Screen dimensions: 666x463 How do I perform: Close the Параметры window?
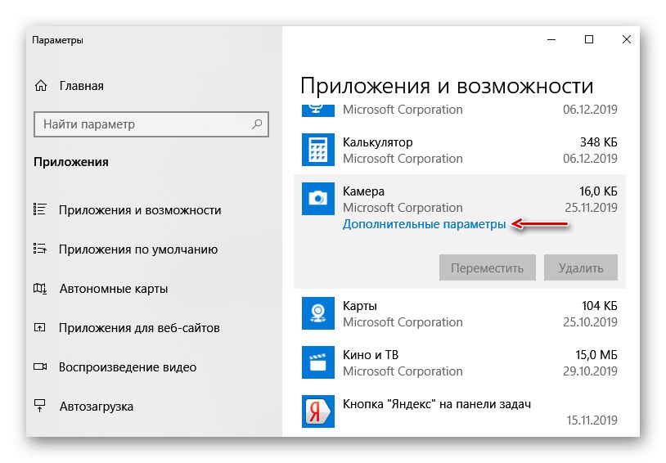pos(626,39)
